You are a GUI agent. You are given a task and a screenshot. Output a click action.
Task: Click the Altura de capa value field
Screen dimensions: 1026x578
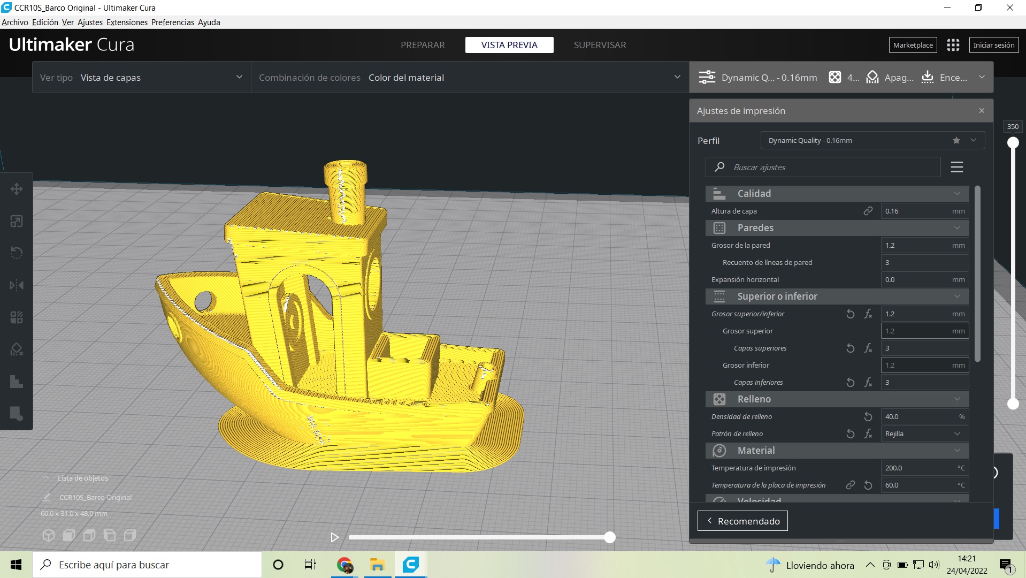click(x=925, y=211)
